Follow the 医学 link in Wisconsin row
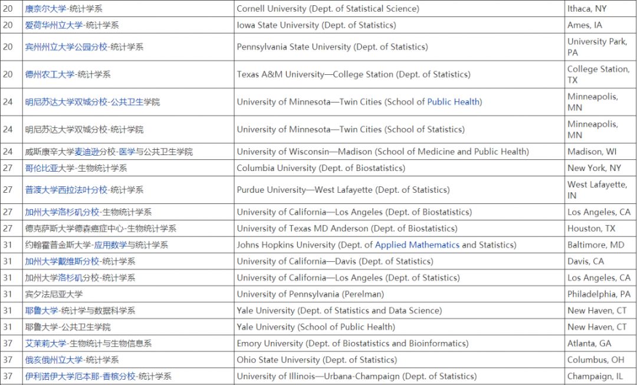The image size is (637, 385). tap(127, 152)
